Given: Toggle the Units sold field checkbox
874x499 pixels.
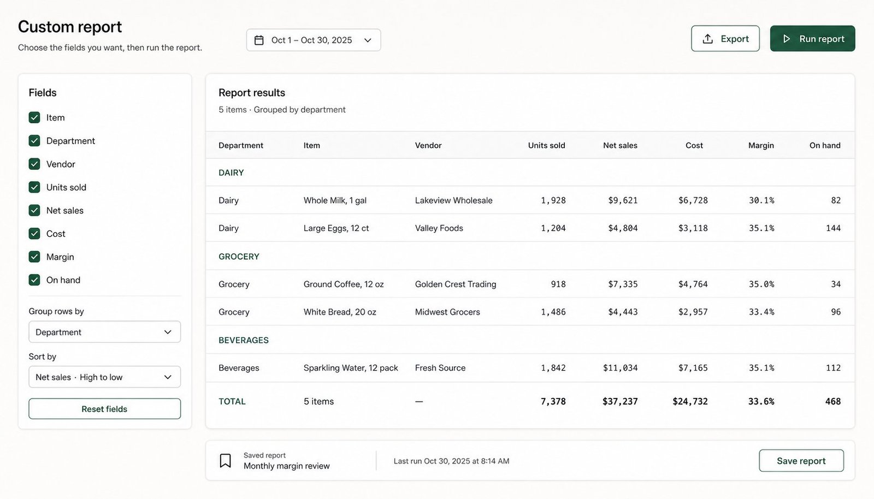Looking at the screenshot, I should click(34, 187).
